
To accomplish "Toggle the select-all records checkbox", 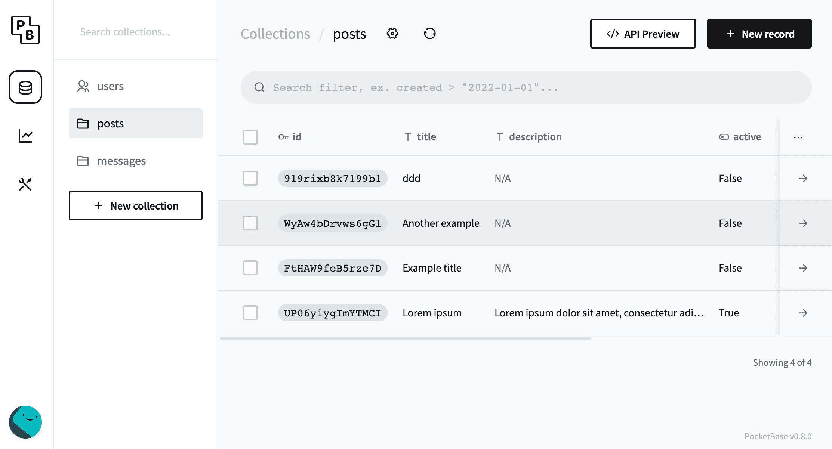I will (250, 137).
